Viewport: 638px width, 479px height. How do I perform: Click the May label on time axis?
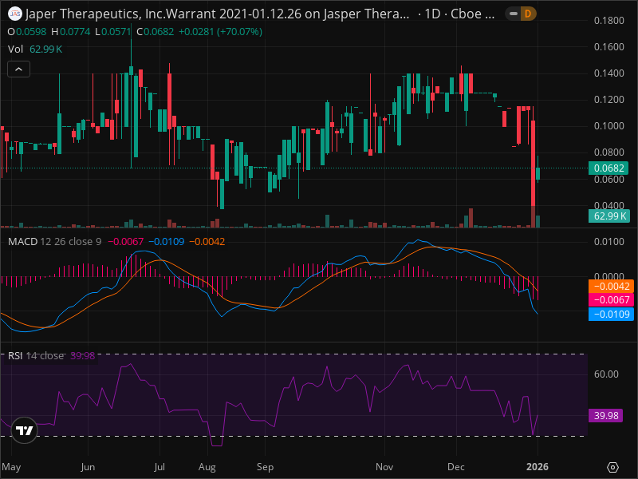(x=11, y=467)
